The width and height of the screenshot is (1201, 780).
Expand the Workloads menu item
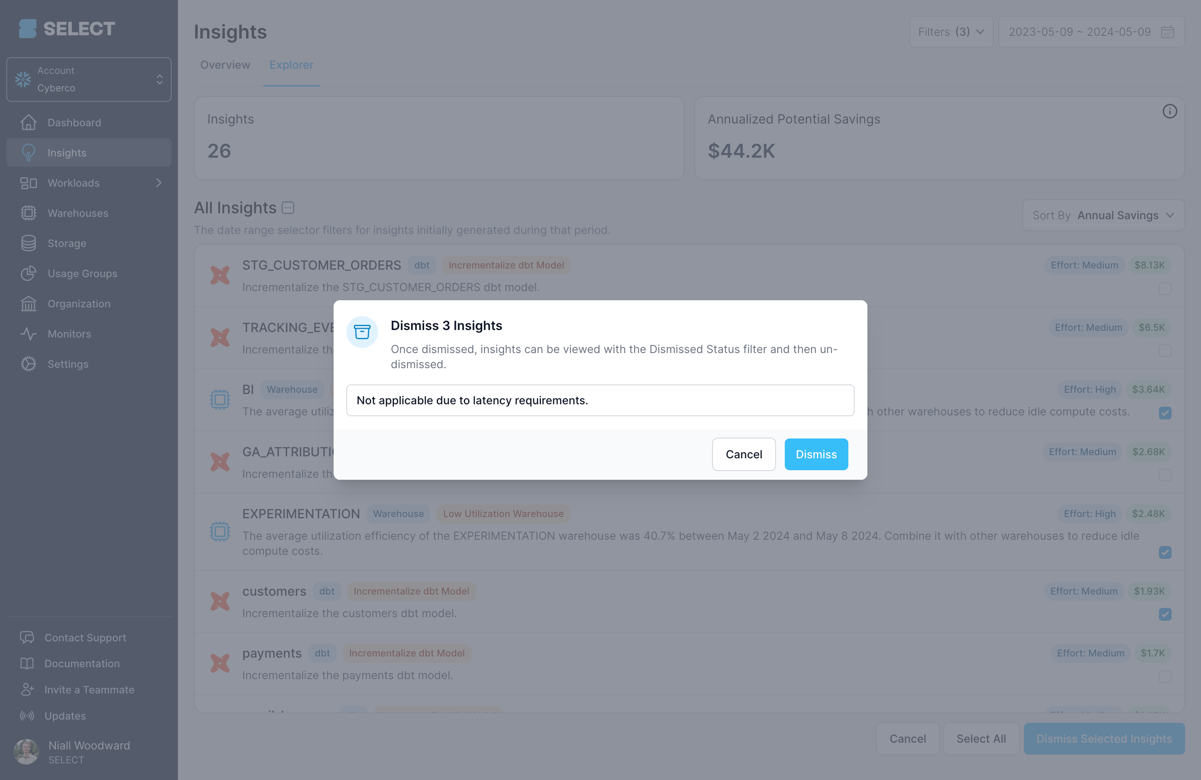pyautogui.click(x=159, y=182)
